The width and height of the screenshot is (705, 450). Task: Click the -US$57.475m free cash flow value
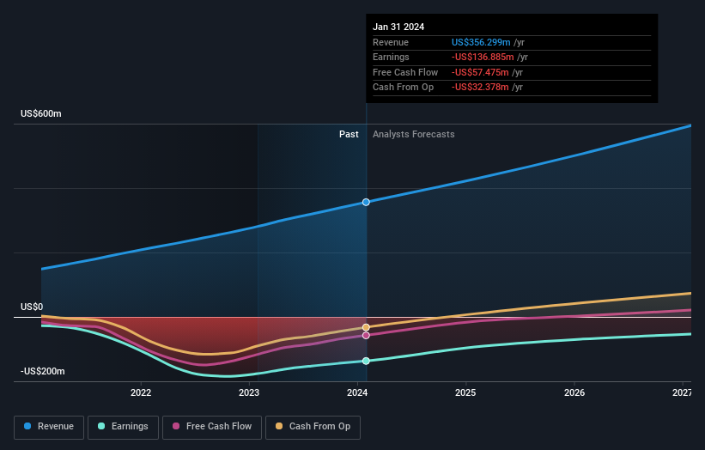[480, 72]
